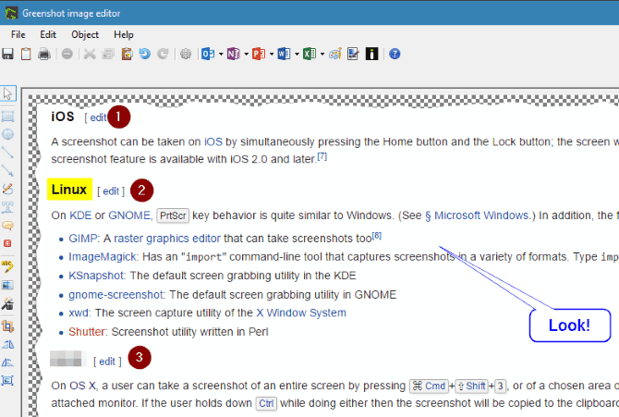Click the Cut scissors icon
The height and width of the screenshot is (417, 619).
90,54
